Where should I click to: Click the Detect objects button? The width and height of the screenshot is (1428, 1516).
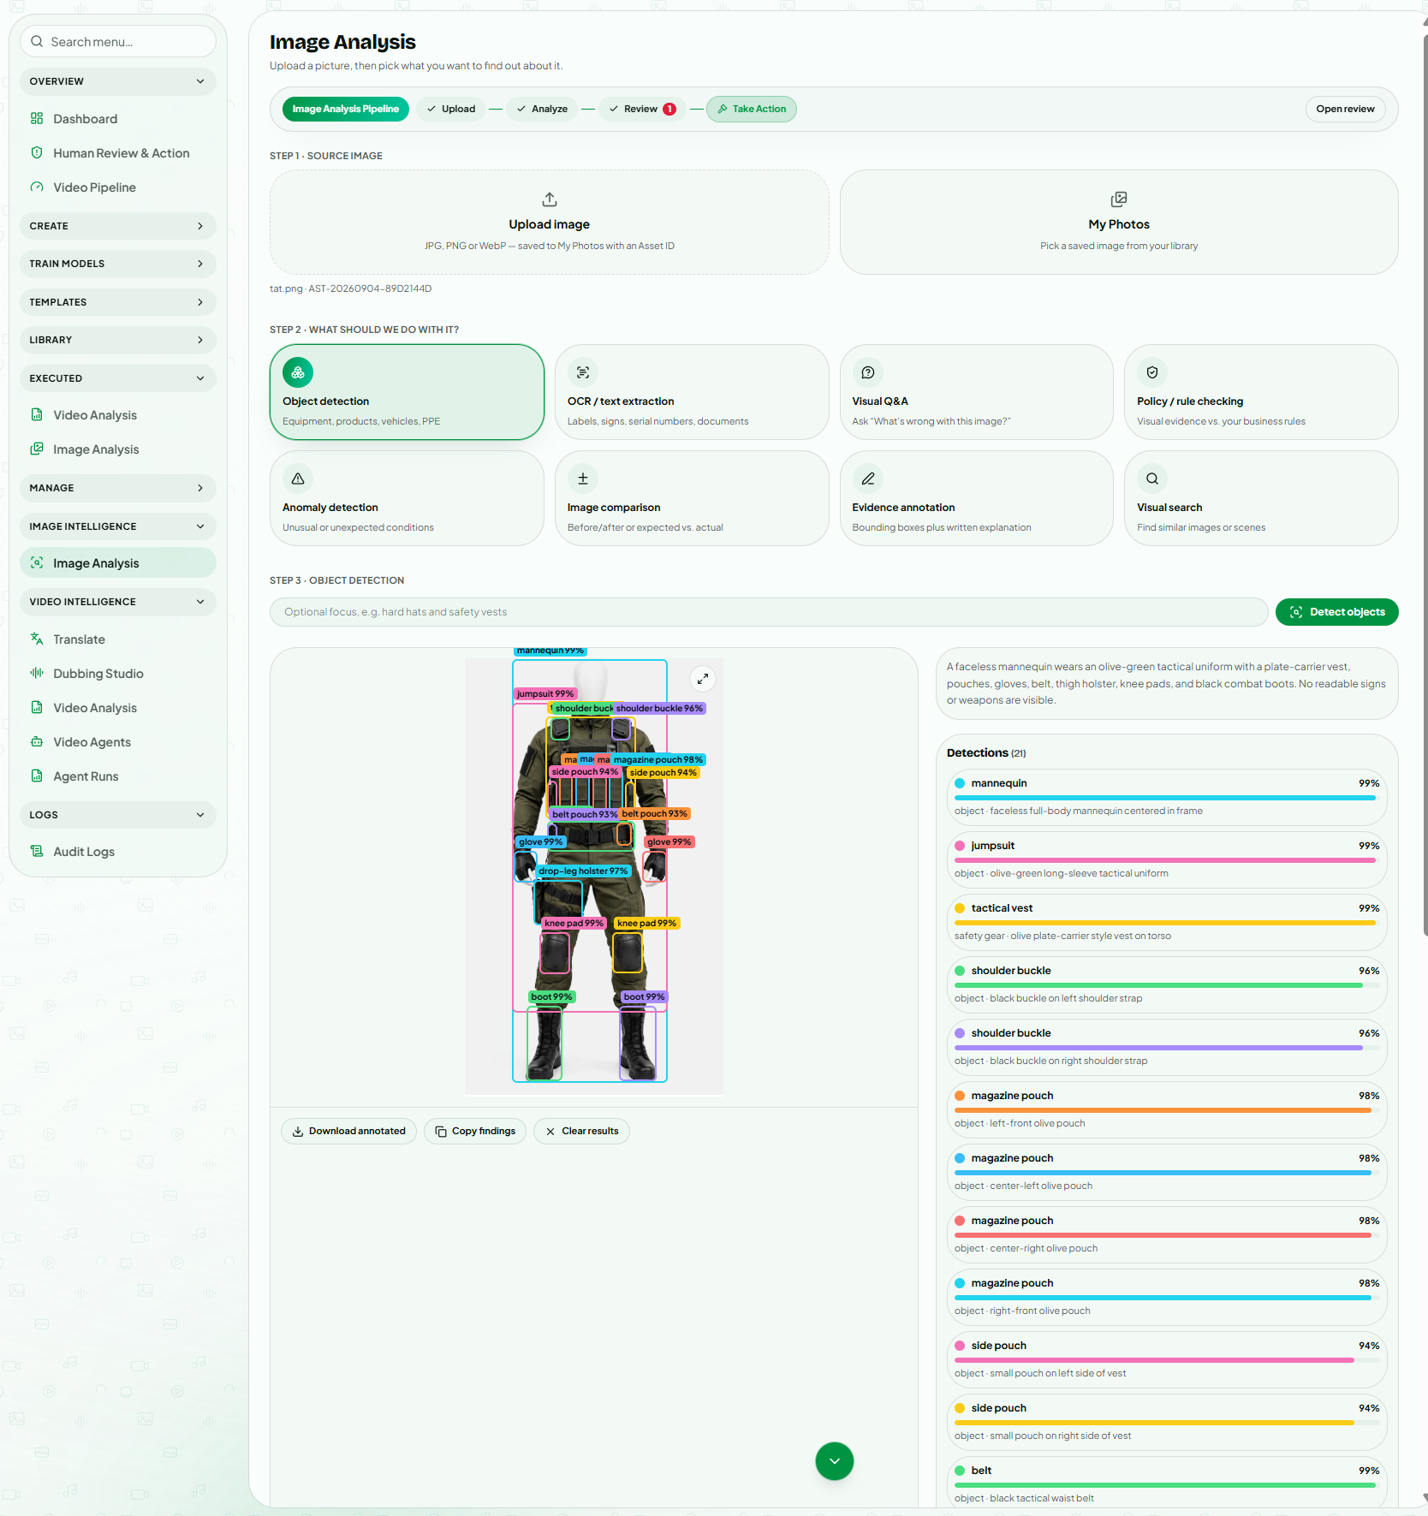(x=1336, y=612)
